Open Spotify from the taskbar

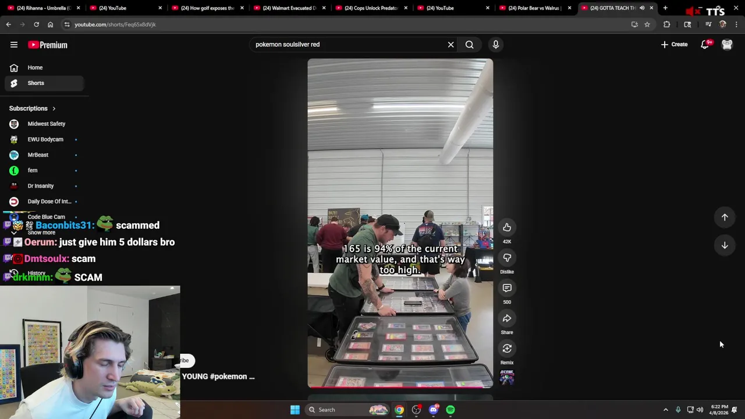point(450,410)
